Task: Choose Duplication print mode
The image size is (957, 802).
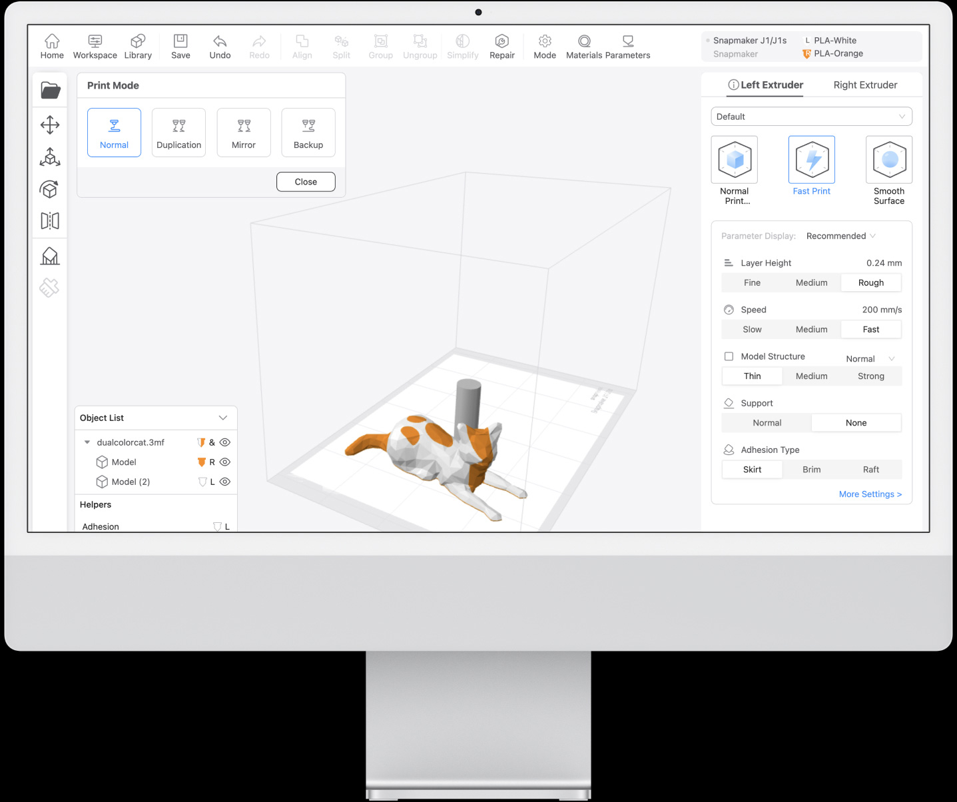Action: (x=178, y=133)
